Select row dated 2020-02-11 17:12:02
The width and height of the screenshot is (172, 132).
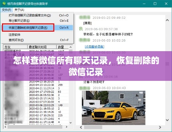pos(36,119)
